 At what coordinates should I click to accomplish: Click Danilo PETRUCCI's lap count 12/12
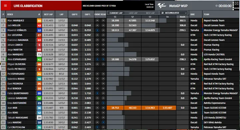(61, 69)
